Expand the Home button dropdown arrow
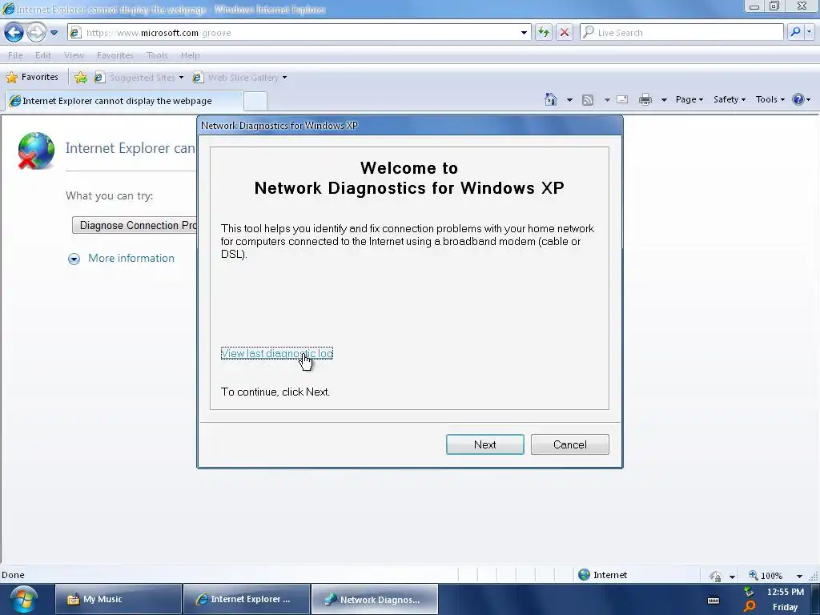Viewport: 820px width, 615px height. pyautogui.click(x=569, y=99)
